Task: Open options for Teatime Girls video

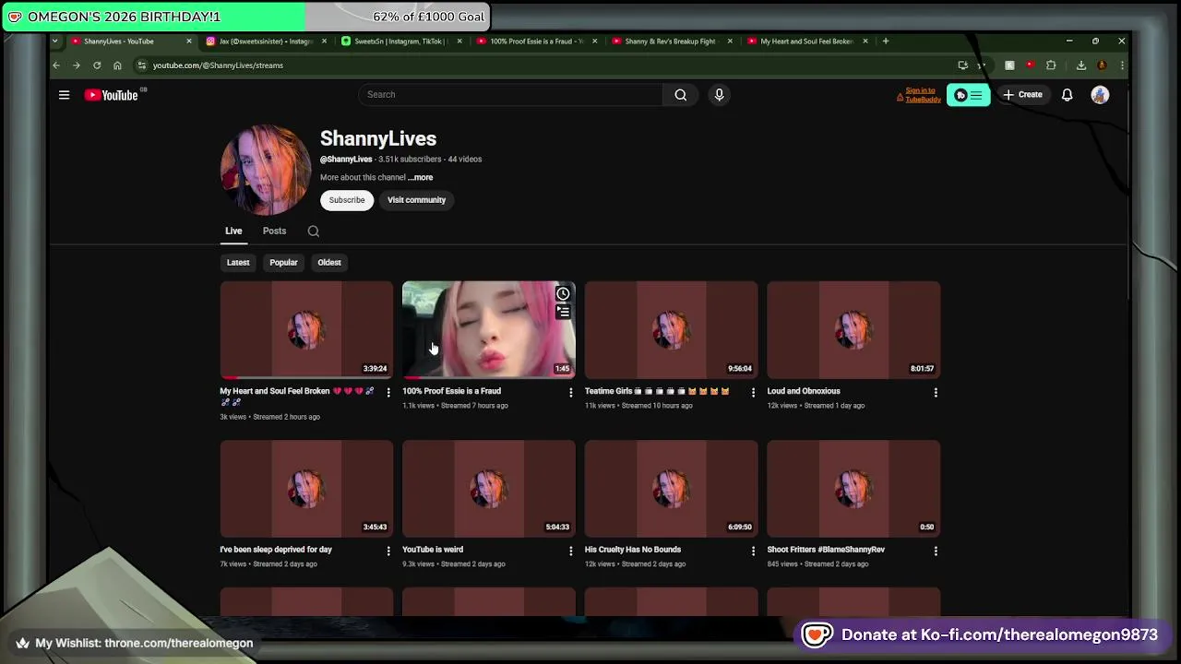Action: pyautogui.click(x=753, y=393)
